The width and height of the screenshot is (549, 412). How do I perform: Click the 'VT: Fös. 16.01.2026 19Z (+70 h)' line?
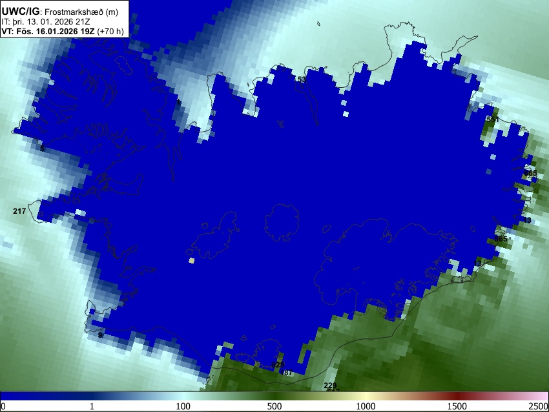click(63, 31)
